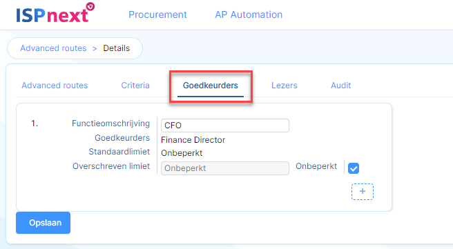Screen dimensions: 453x249
Task: Switch to the Criteria tab
Action: pyautogui.click(x=135, y=86)
